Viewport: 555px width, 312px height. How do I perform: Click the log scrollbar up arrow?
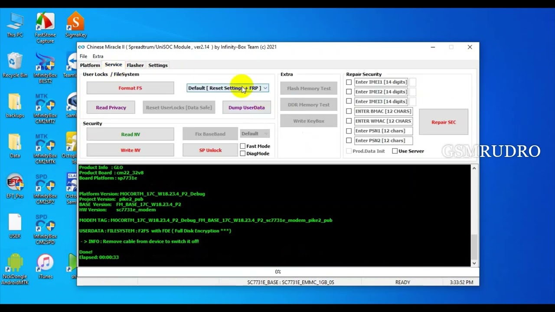click(474, 168)
